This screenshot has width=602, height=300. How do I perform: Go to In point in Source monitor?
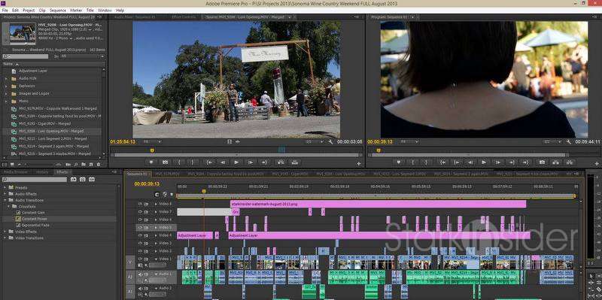[209, 162]
